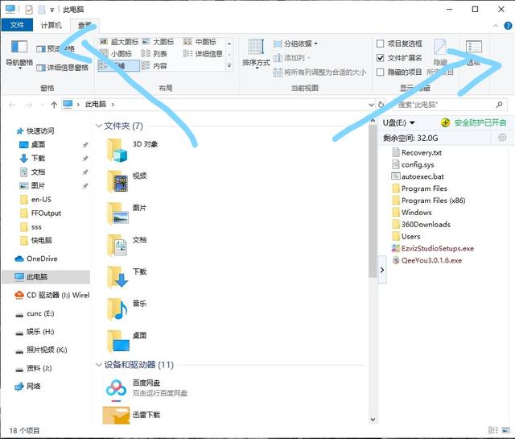Screen dimensions: 515x439
Task: Select the 音乐 folder icon
Action: pos(117,309)
